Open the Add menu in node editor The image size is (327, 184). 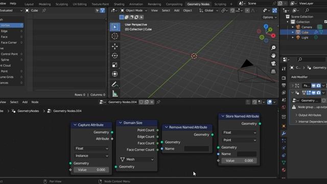click(x=25, y=102)
